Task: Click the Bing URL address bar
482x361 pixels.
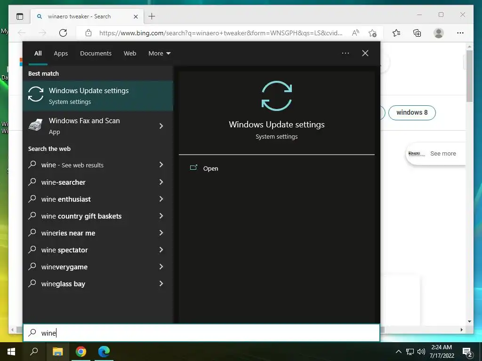Action: [x=220, y=33]
